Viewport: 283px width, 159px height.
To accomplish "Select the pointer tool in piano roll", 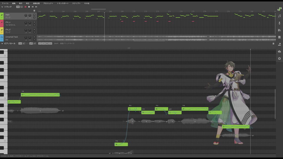I will point(20,44).
